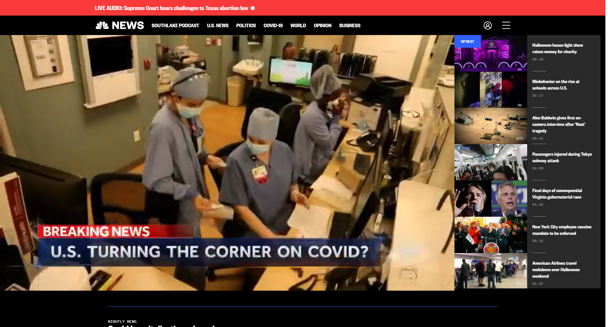
Task: Open the COVID-19 navigation item
Action: tap(273, 25)
